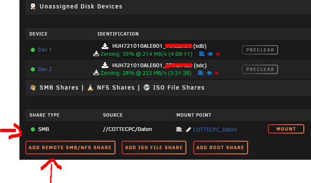Image resolution: width=311 pixels, height=183 pixels.
Task: Click the PRECLEAR button for Dev 1
Action: coord(260,50)
